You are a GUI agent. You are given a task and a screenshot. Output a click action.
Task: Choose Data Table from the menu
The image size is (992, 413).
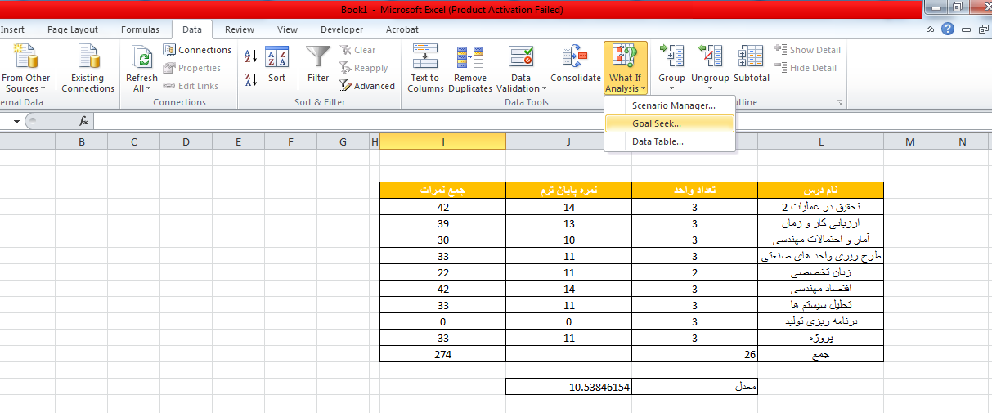[x=669, y=141]
